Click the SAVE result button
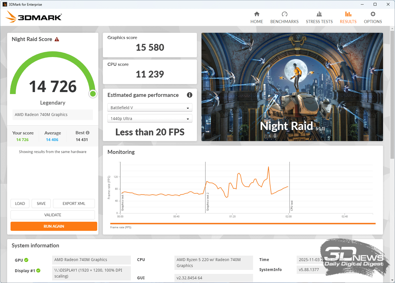Screen dimensions: 395x283 tap(41, 203)
